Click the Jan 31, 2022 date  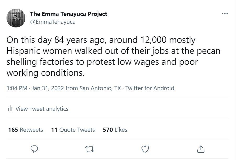pyautogui.click(x=48, y=88)
